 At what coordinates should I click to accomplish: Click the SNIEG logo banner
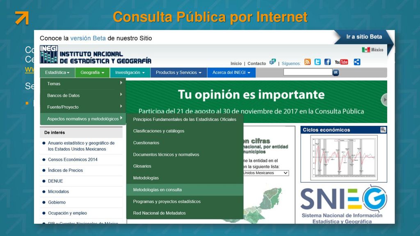coord(344,205)
